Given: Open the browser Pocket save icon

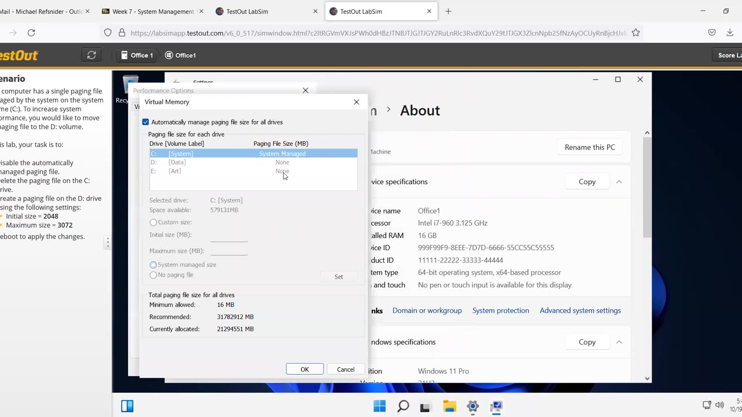Looking at the screenshot, I should tap(712, 33).
